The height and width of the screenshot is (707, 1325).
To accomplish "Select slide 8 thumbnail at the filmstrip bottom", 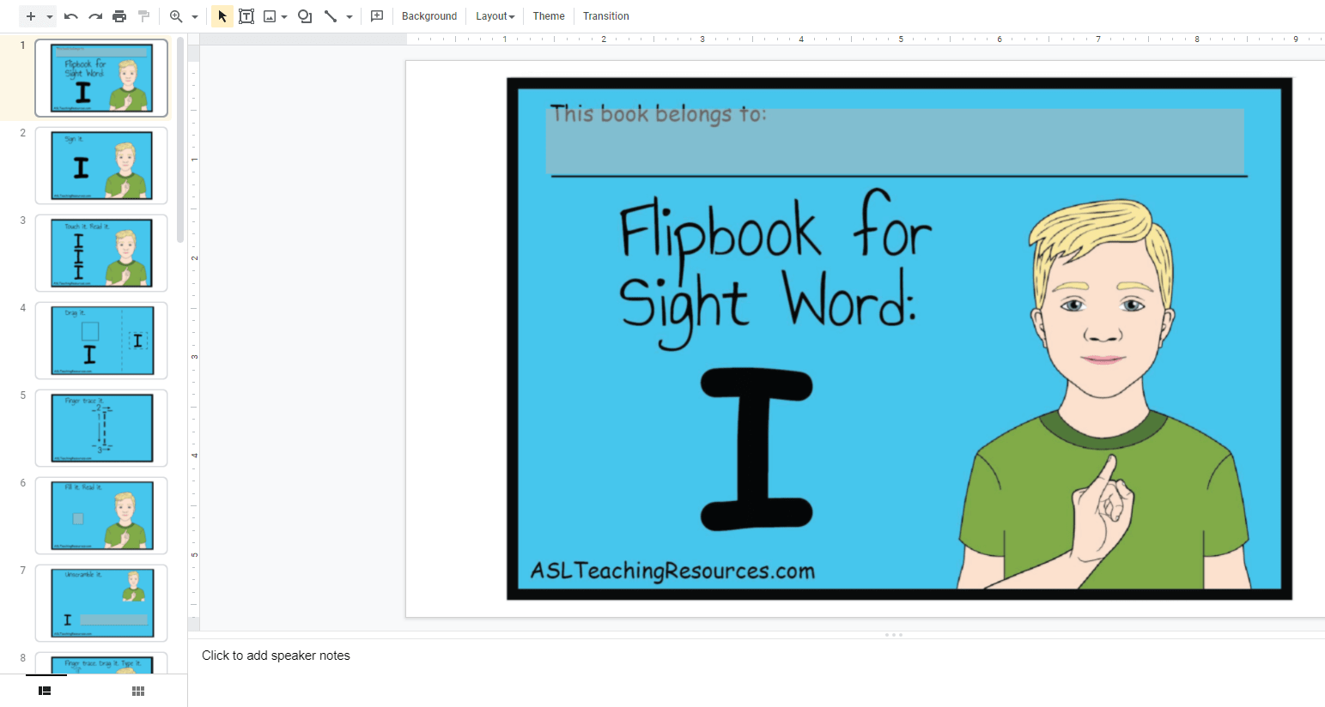I will (101, 662).
